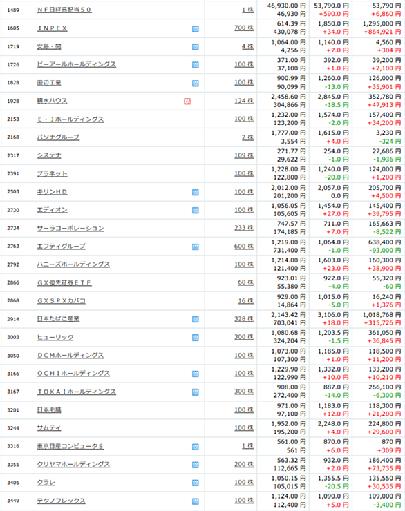Open the クラレ stock name link
405x511 pixels.
(x=46, y=482)
